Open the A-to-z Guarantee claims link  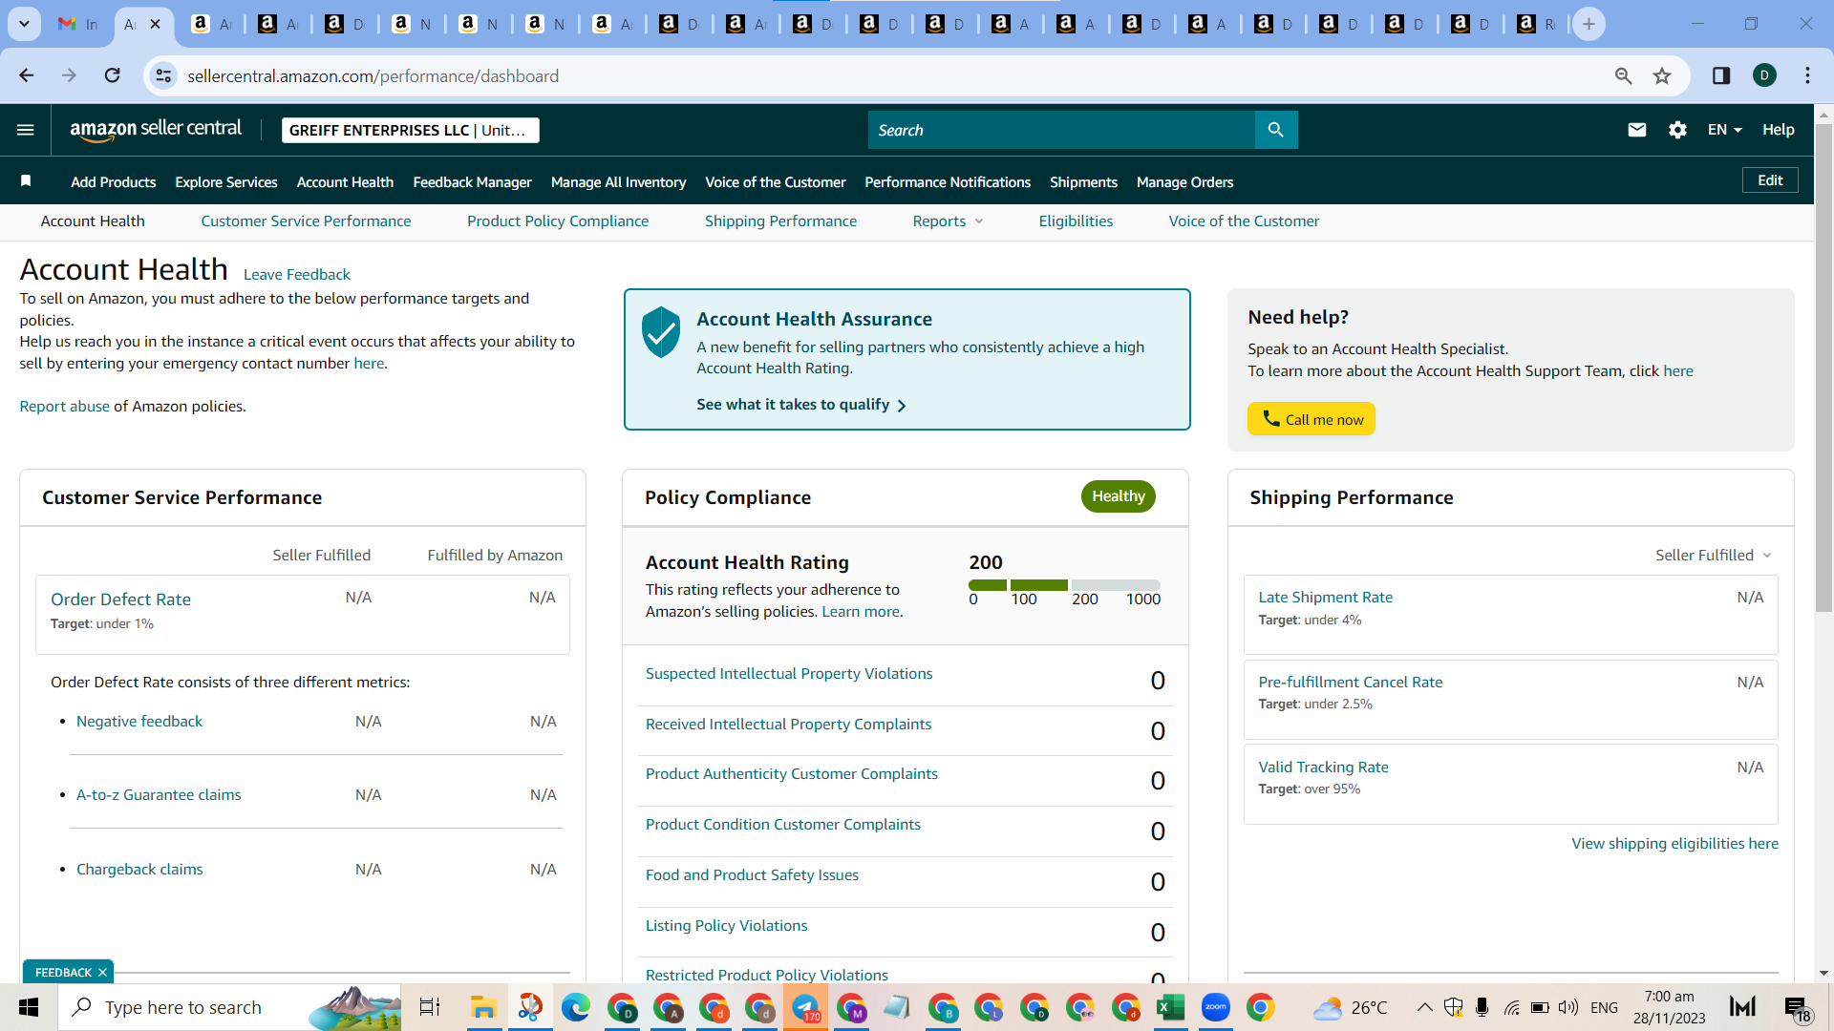point(159,795)
